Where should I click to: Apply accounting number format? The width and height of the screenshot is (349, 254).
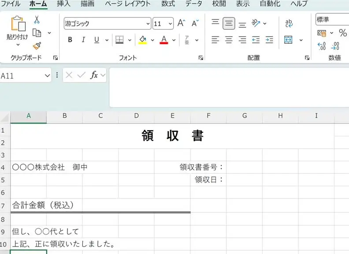(x=322, y=33)
